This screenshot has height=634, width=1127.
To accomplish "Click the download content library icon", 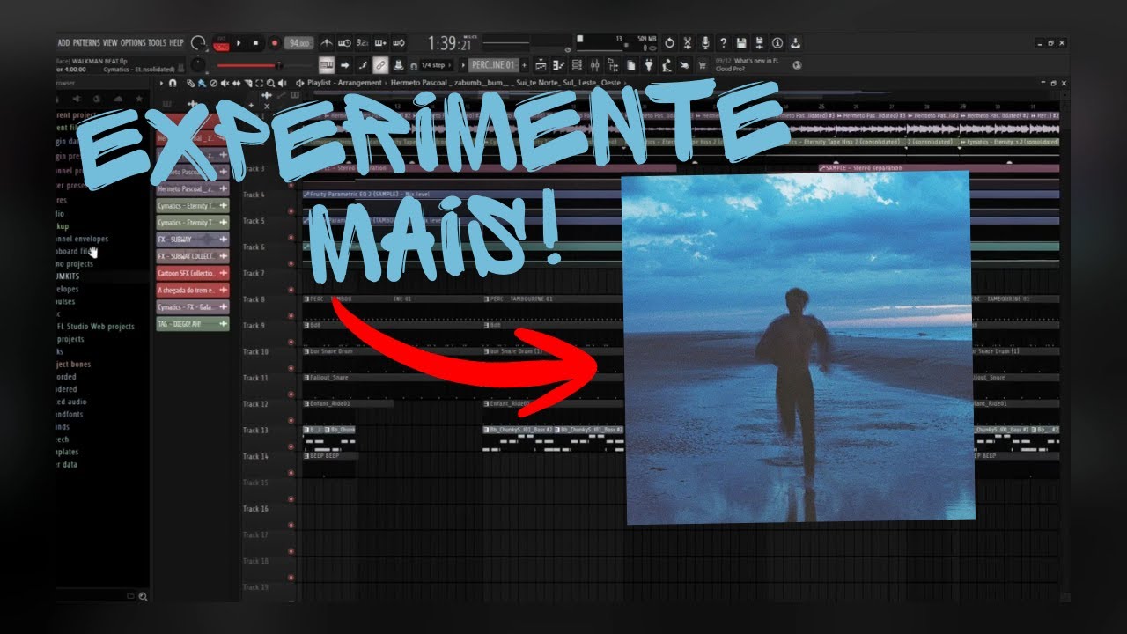I will tap(795, 43).
